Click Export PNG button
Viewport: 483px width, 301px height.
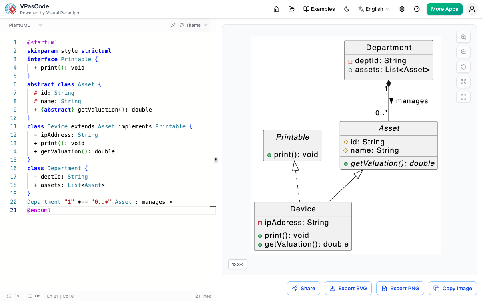pyautogui.click(x=400, y=288)
